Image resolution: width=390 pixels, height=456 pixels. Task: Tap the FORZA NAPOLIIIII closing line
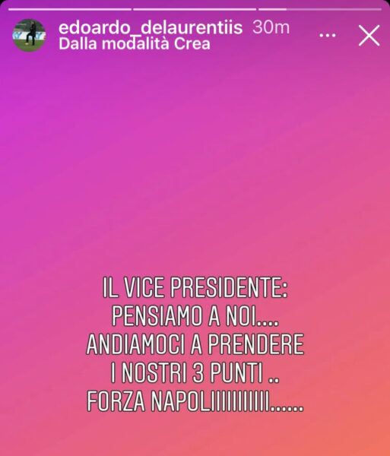click(x=195, y=401)
